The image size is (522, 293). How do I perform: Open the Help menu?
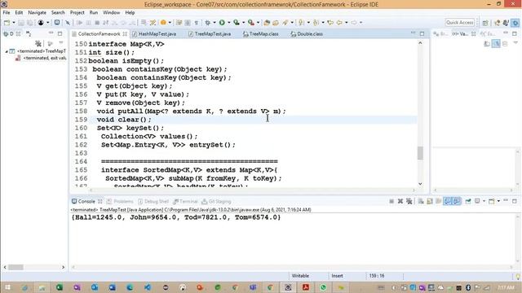130,12
